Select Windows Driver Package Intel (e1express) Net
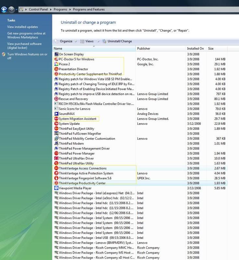239x260 pixels. [140, 193]
